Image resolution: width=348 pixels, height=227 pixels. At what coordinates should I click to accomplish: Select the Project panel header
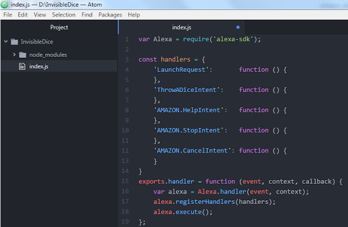pyautogui.click(x=59, y=27)
